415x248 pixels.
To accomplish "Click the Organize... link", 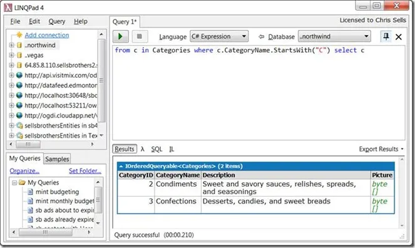I will tap(24, 171).
